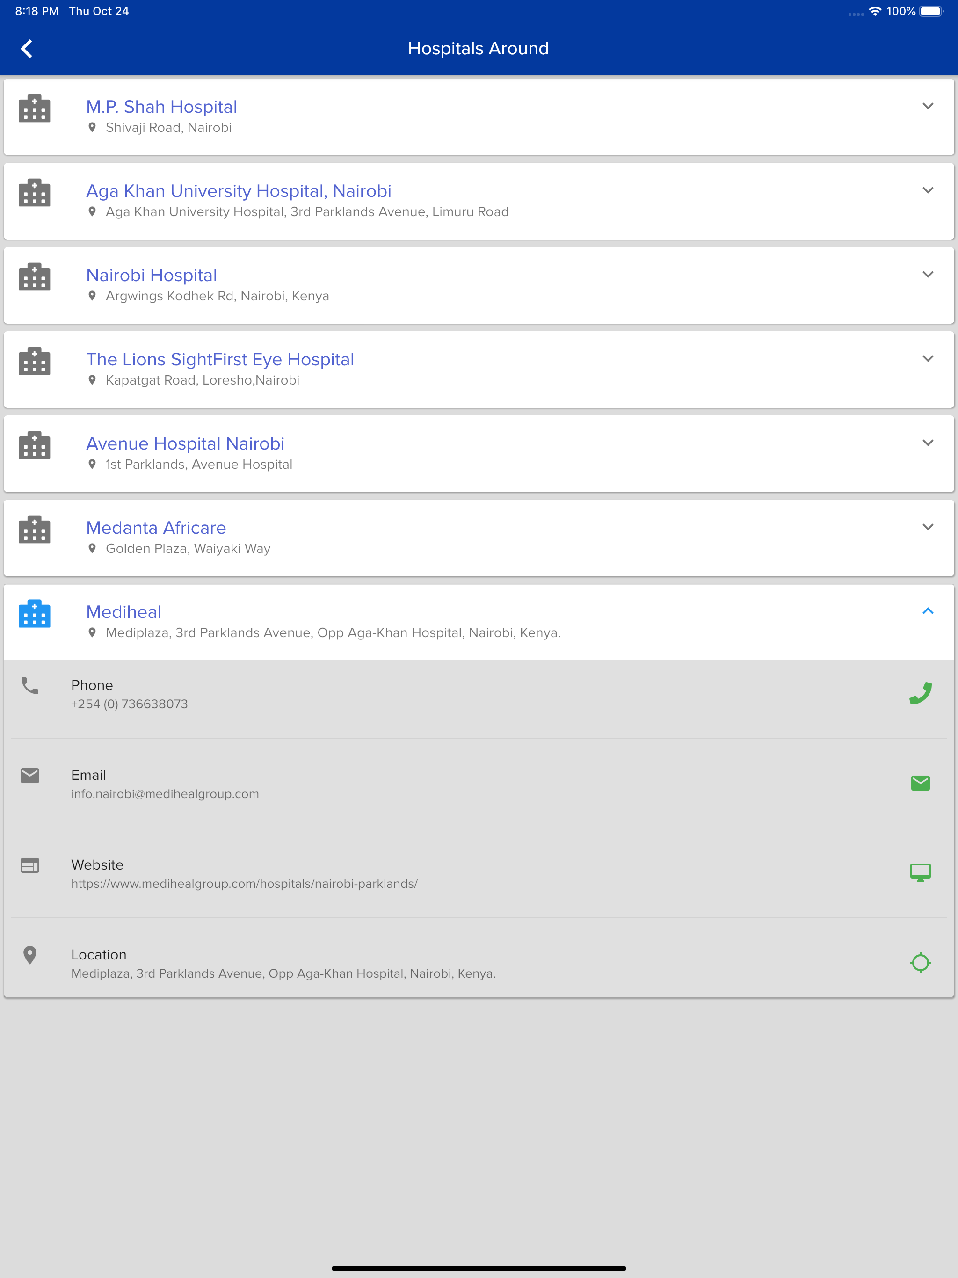This screenshot has width=958, height=1278.
Task: Tap the blue building icon beside Mediheal
Action: pos(35,614)
